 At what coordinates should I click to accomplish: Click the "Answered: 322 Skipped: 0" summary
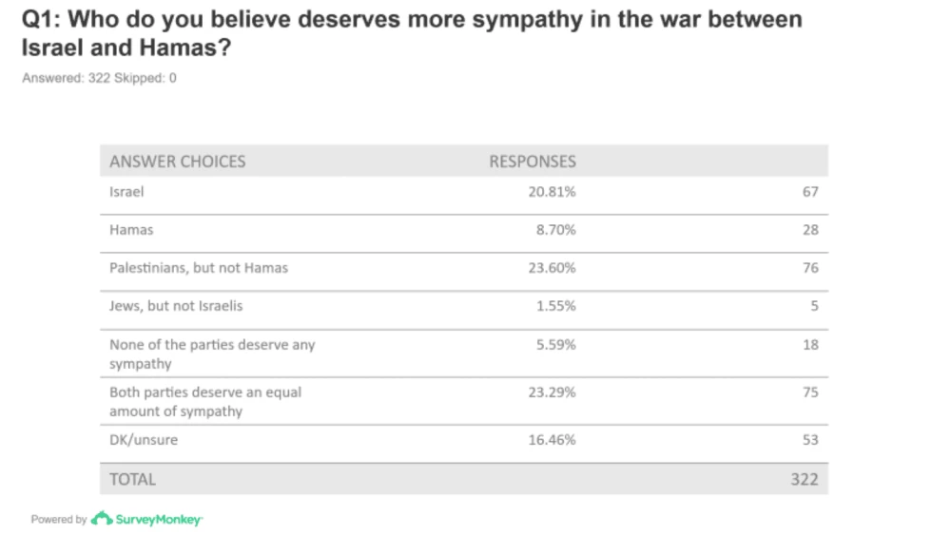[x=99, y=79]
